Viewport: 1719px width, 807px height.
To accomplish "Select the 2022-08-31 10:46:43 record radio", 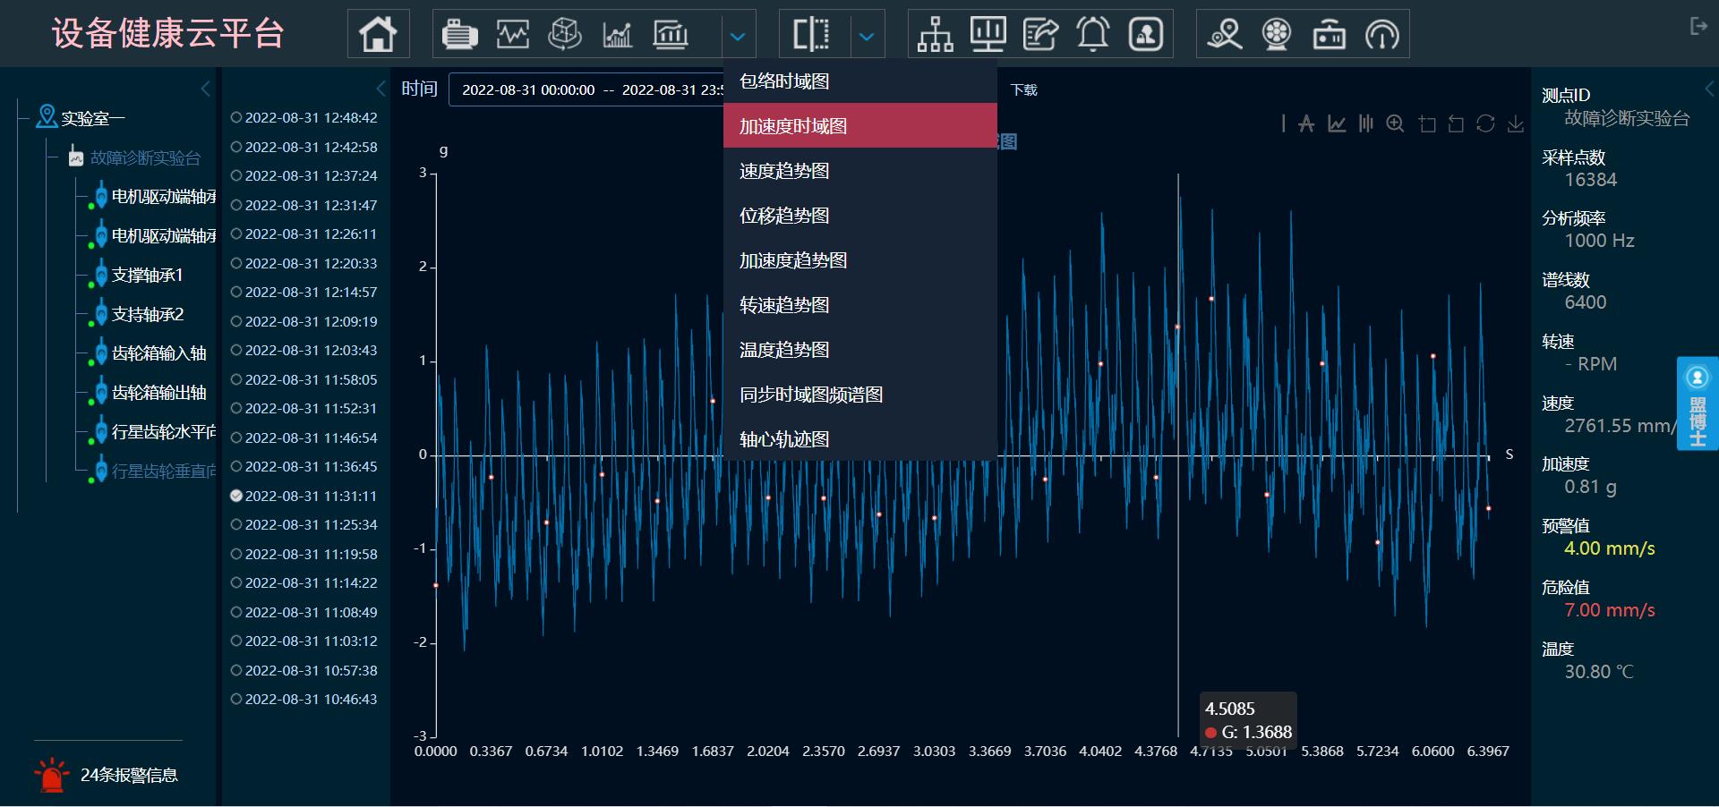I will (236, 699).
